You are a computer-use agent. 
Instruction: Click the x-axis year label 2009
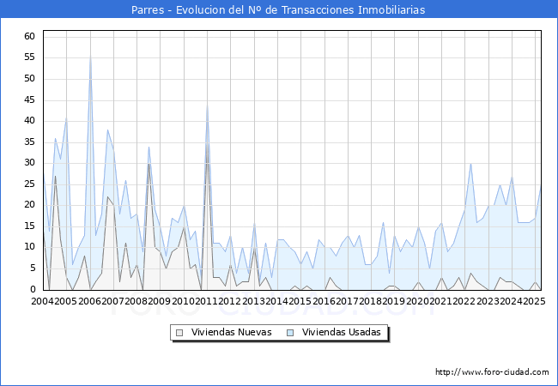click(x=160, y=301)
